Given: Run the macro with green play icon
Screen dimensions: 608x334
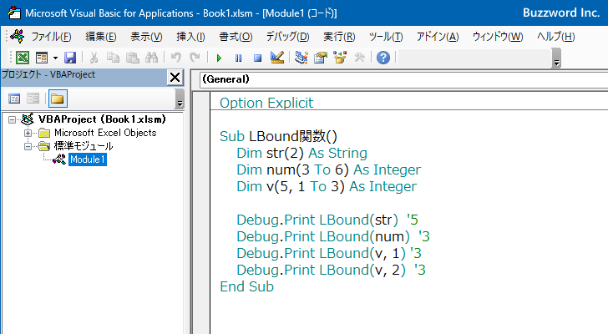Looking at the screenshot, I should coord(219,58).
